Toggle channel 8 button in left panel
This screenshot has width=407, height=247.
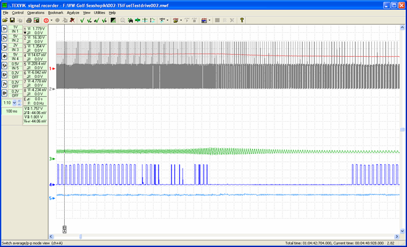tap(4, 93)
